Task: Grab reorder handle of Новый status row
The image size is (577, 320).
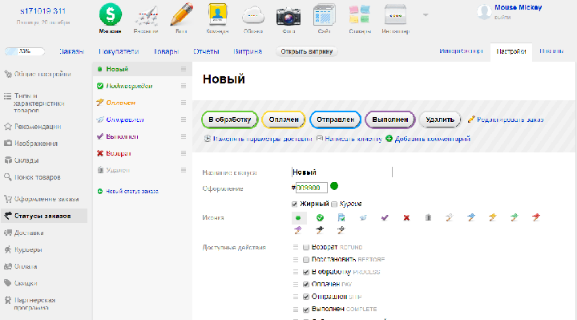Action: click(184, 69)
